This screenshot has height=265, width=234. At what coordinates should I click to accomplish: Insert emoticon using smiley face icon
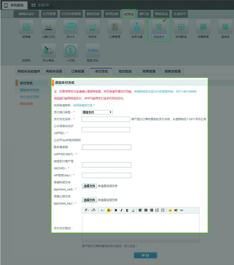click(x=170, y=210)
